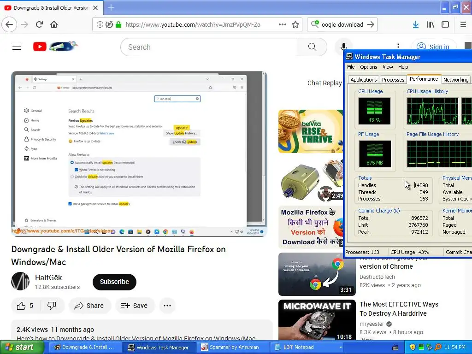Screen dimensions: 472x354
Task: Switch to the Processes tab in Task Manager
Action: (x=393, y=80)
